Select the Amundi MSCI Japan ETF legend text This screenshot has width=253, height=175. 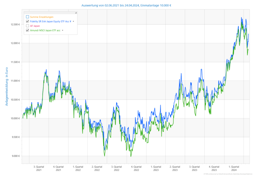(45, 31)
